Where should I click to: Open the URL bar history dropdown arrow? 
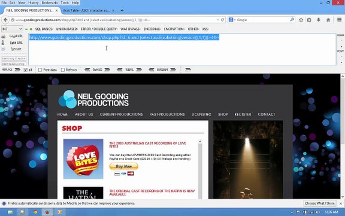pos(217,20)
